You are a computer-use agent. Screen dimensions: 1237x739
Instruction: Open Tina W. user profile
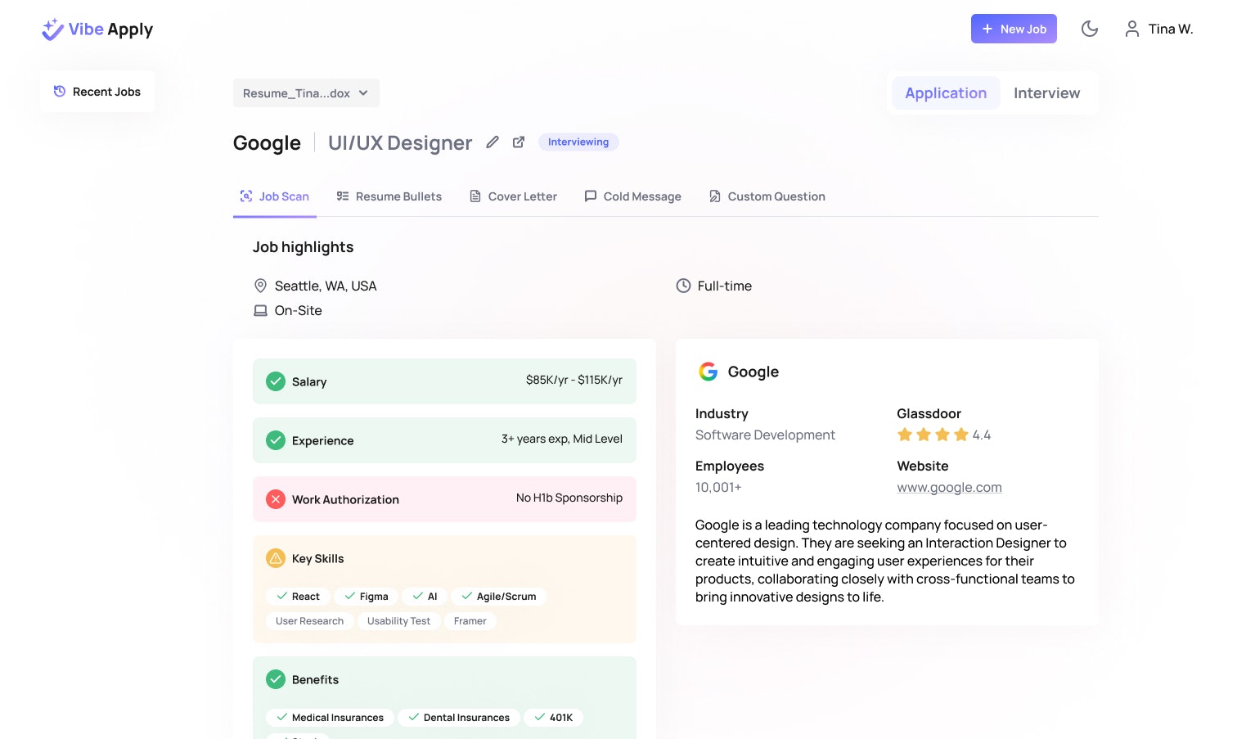pyautogui.click(x=1158, y=29)
